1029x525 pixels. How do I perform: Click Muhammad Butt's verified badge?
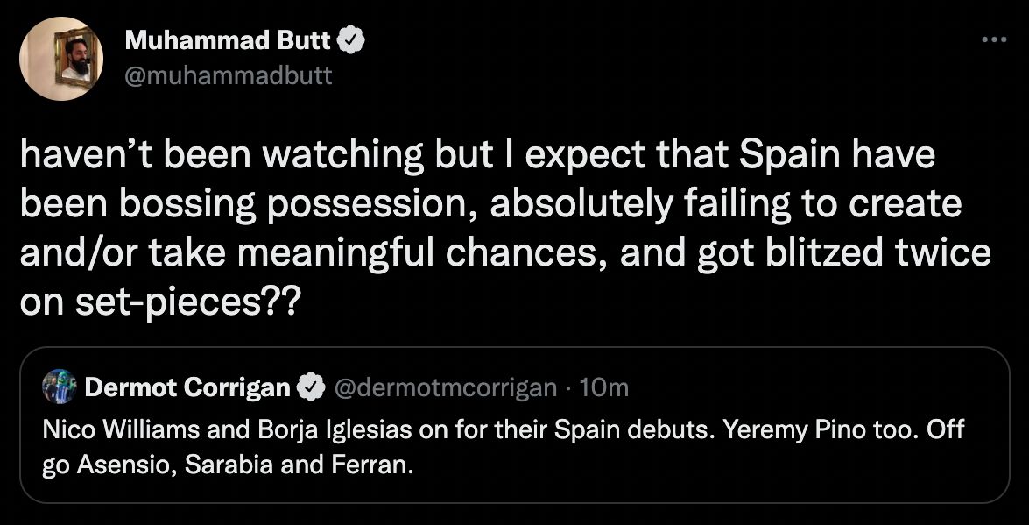point(352,39)
